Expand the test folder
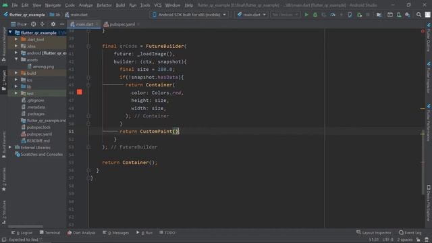 16,93
